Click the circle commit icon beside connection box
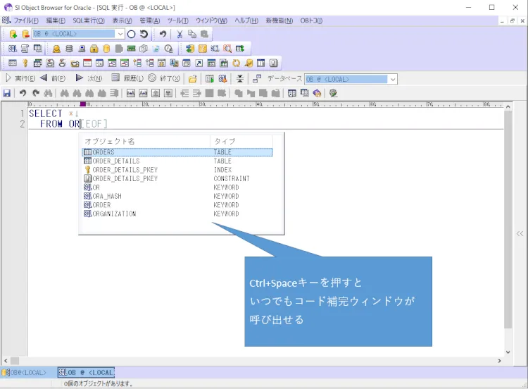The height and width of the screenshot is (389, 528). (x=132, y=34)
